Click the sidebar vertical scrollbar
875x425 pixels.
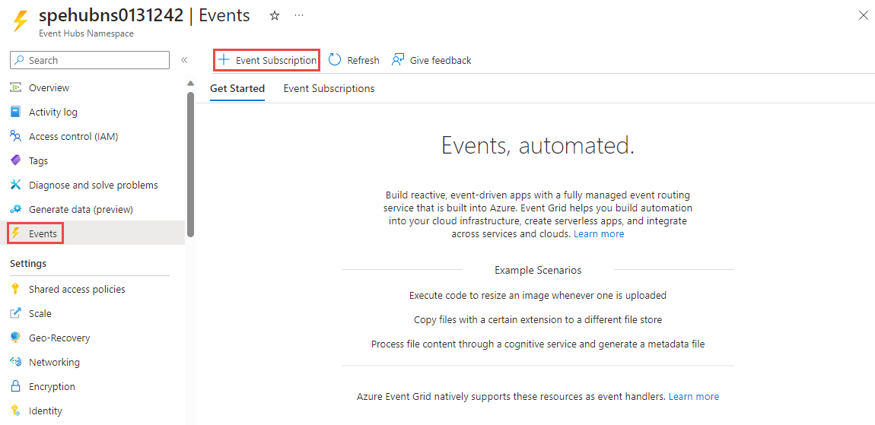click(190, 163)
